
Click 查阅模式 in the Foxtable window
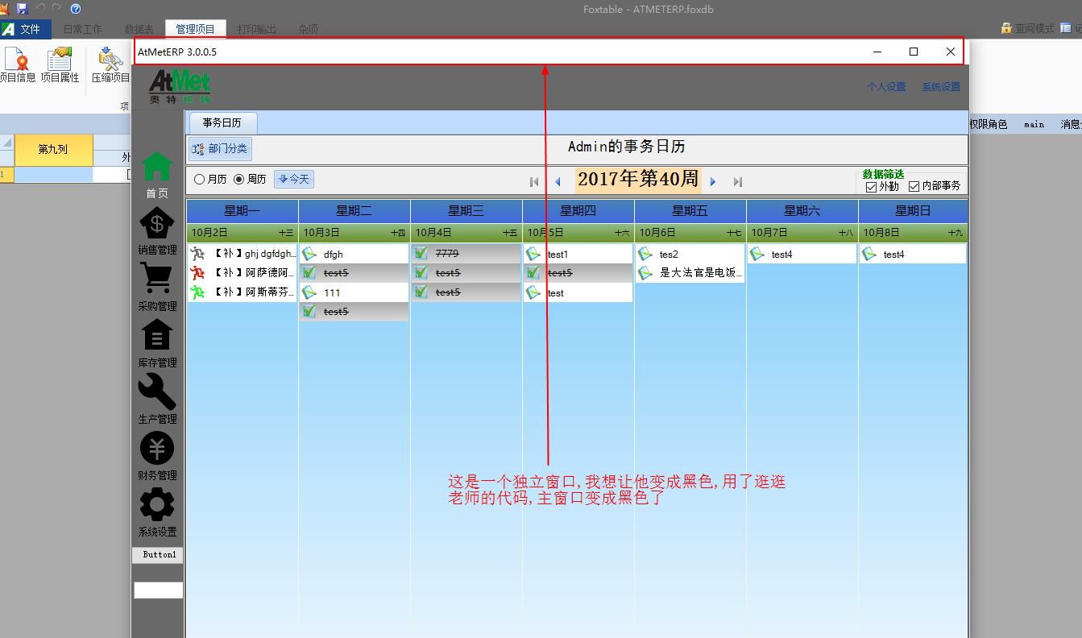(1027, 28)
